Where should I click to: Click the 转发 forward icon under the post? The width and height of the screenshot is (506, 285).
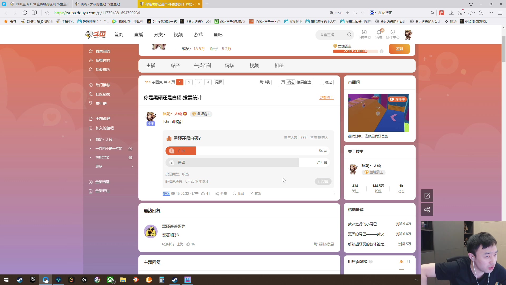point(255,193)
